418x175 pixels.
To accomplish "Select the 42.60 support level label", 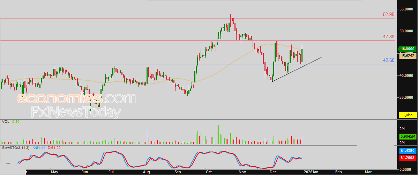I will pos(388,60).
